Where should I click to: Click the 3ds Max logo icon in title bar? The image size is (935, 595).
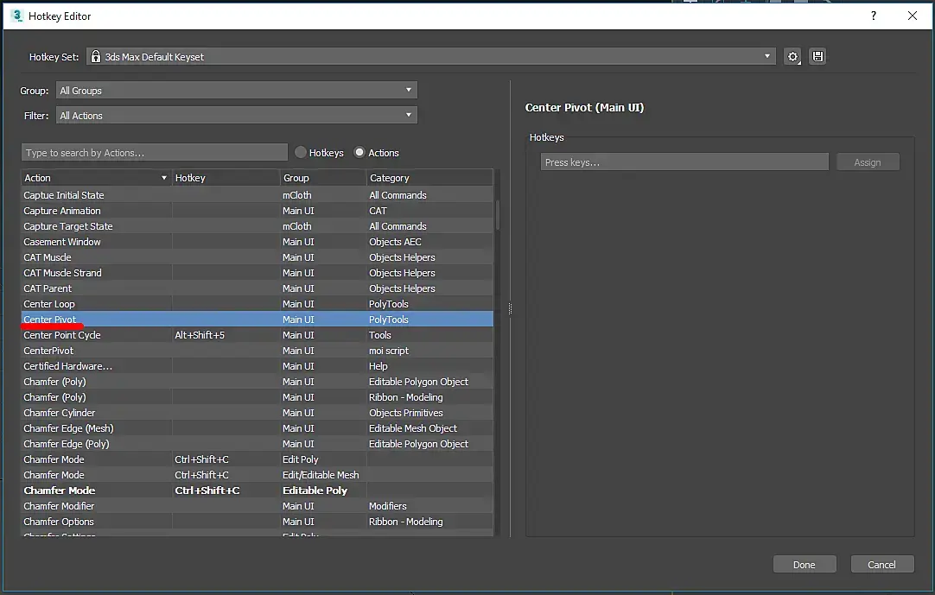(16, 16)
